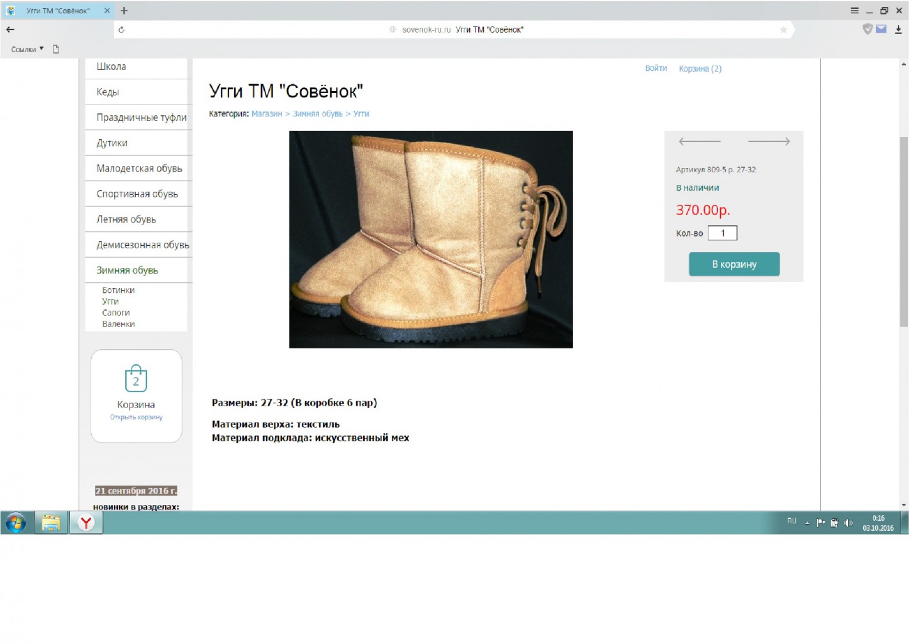Open the browser protection shield icon

click(868, 29)
